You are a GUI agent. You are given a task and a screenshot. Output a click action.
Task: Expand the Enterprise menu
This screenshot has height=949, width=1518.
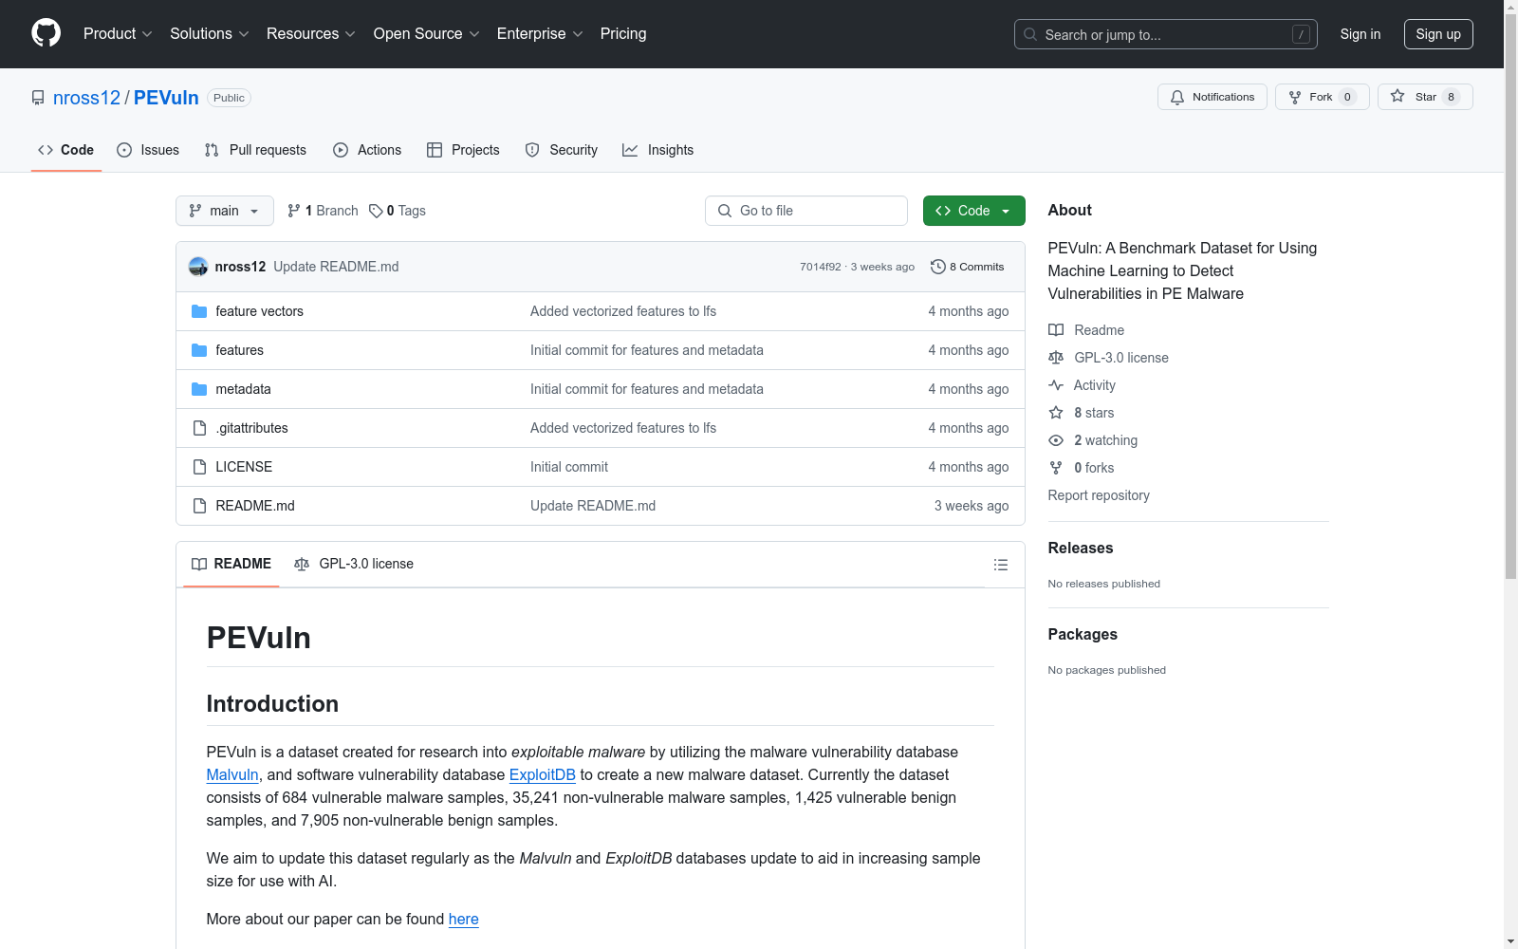pyautogui.click(x=540, y=33)
